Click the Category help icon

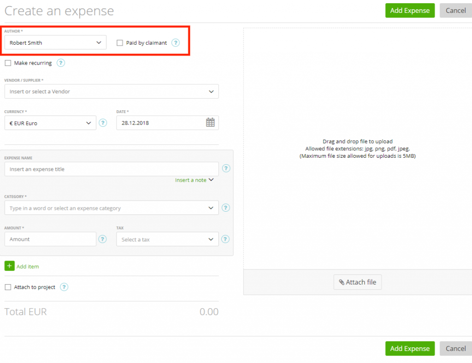[x=226, y=208]
